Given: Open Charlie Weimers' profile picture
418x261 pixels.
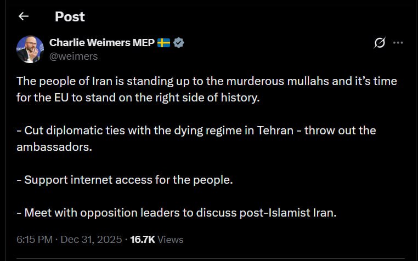Looking at the screenshot, I should click(30, 49).
